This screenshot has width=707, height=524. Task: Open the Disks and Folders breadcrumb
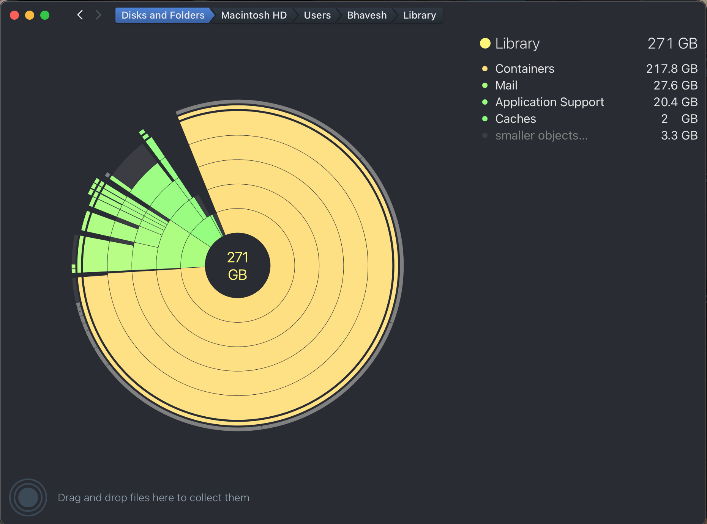pos(163,15)
